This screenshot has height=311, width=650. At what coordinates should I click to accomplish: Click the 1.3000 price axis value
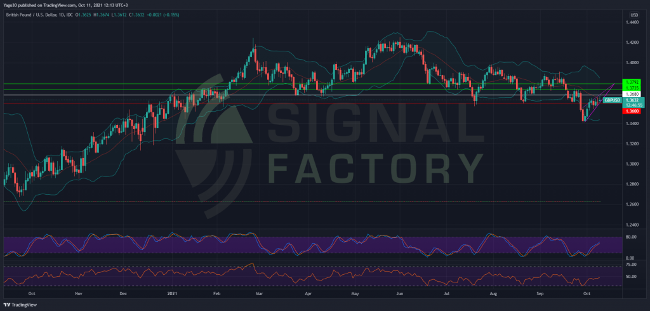pos(632,164)
